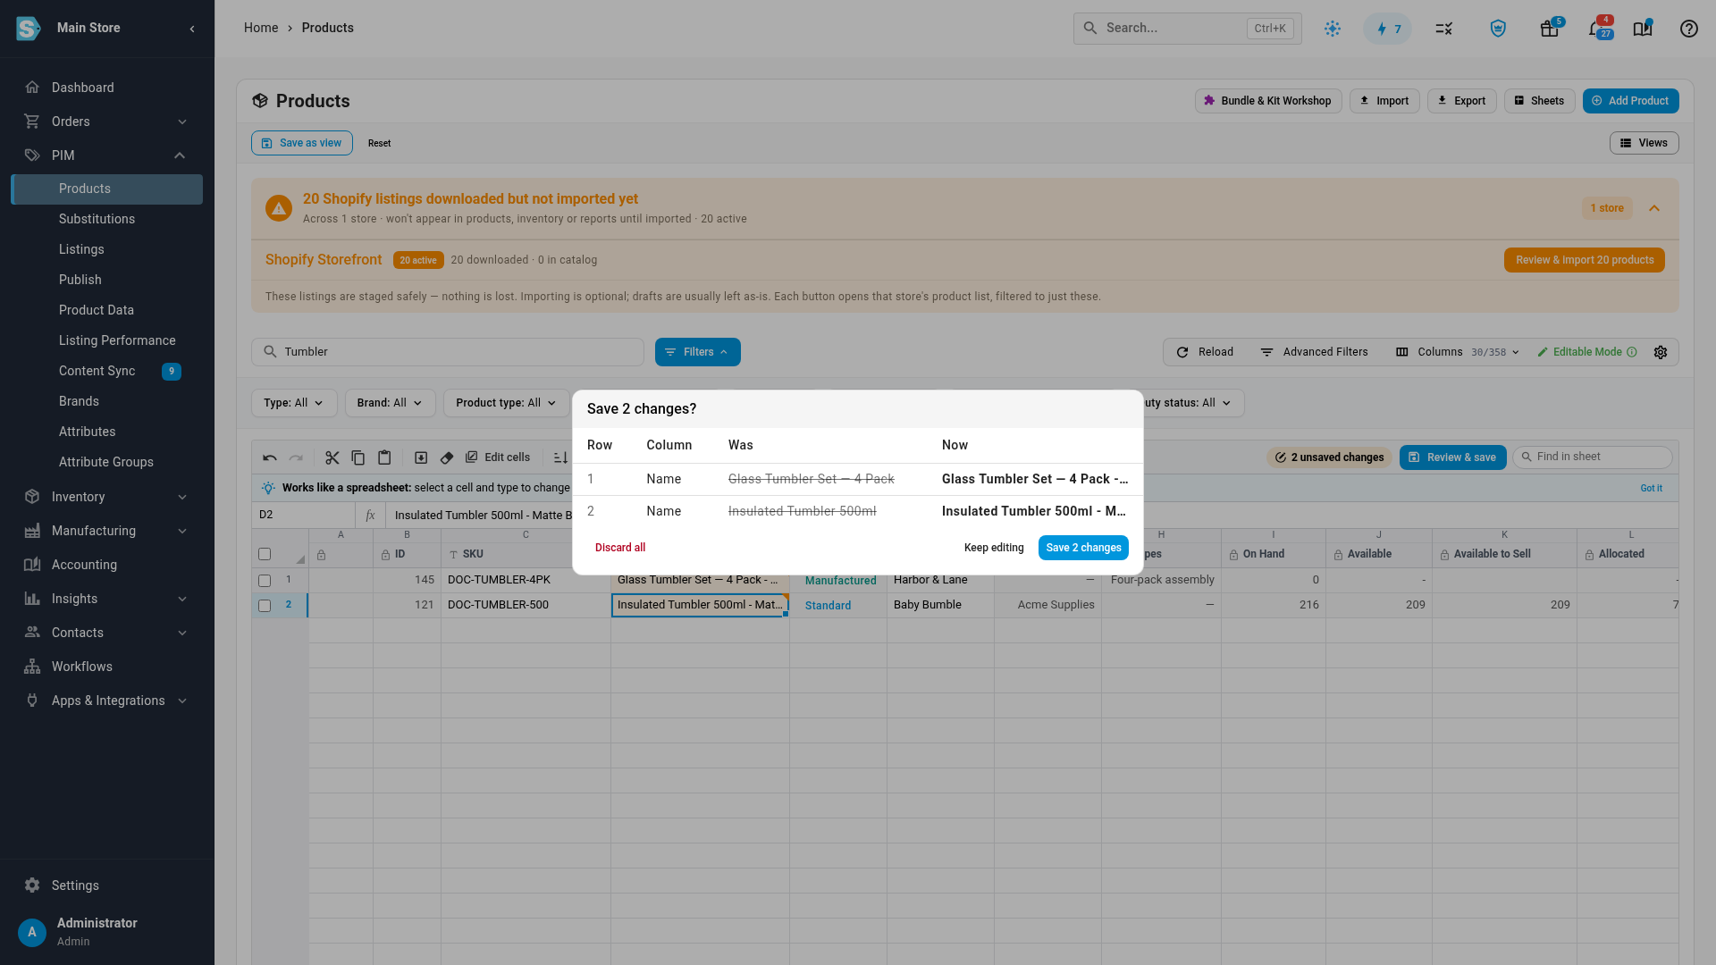This screenshot has width=1716, height=965.
Task: Open Substitutions in the PIM menu
Action: tap(97, 219)
